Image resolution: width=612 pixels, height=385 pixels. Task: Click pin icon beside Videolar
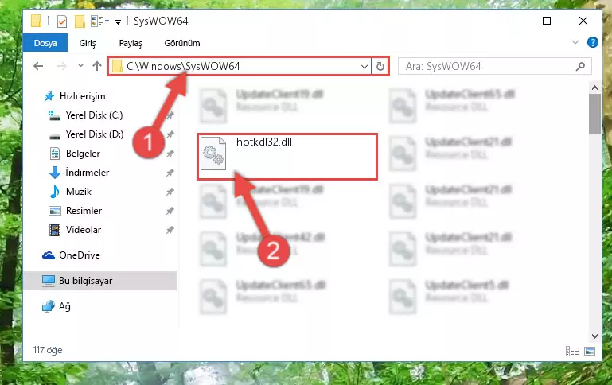170,230
